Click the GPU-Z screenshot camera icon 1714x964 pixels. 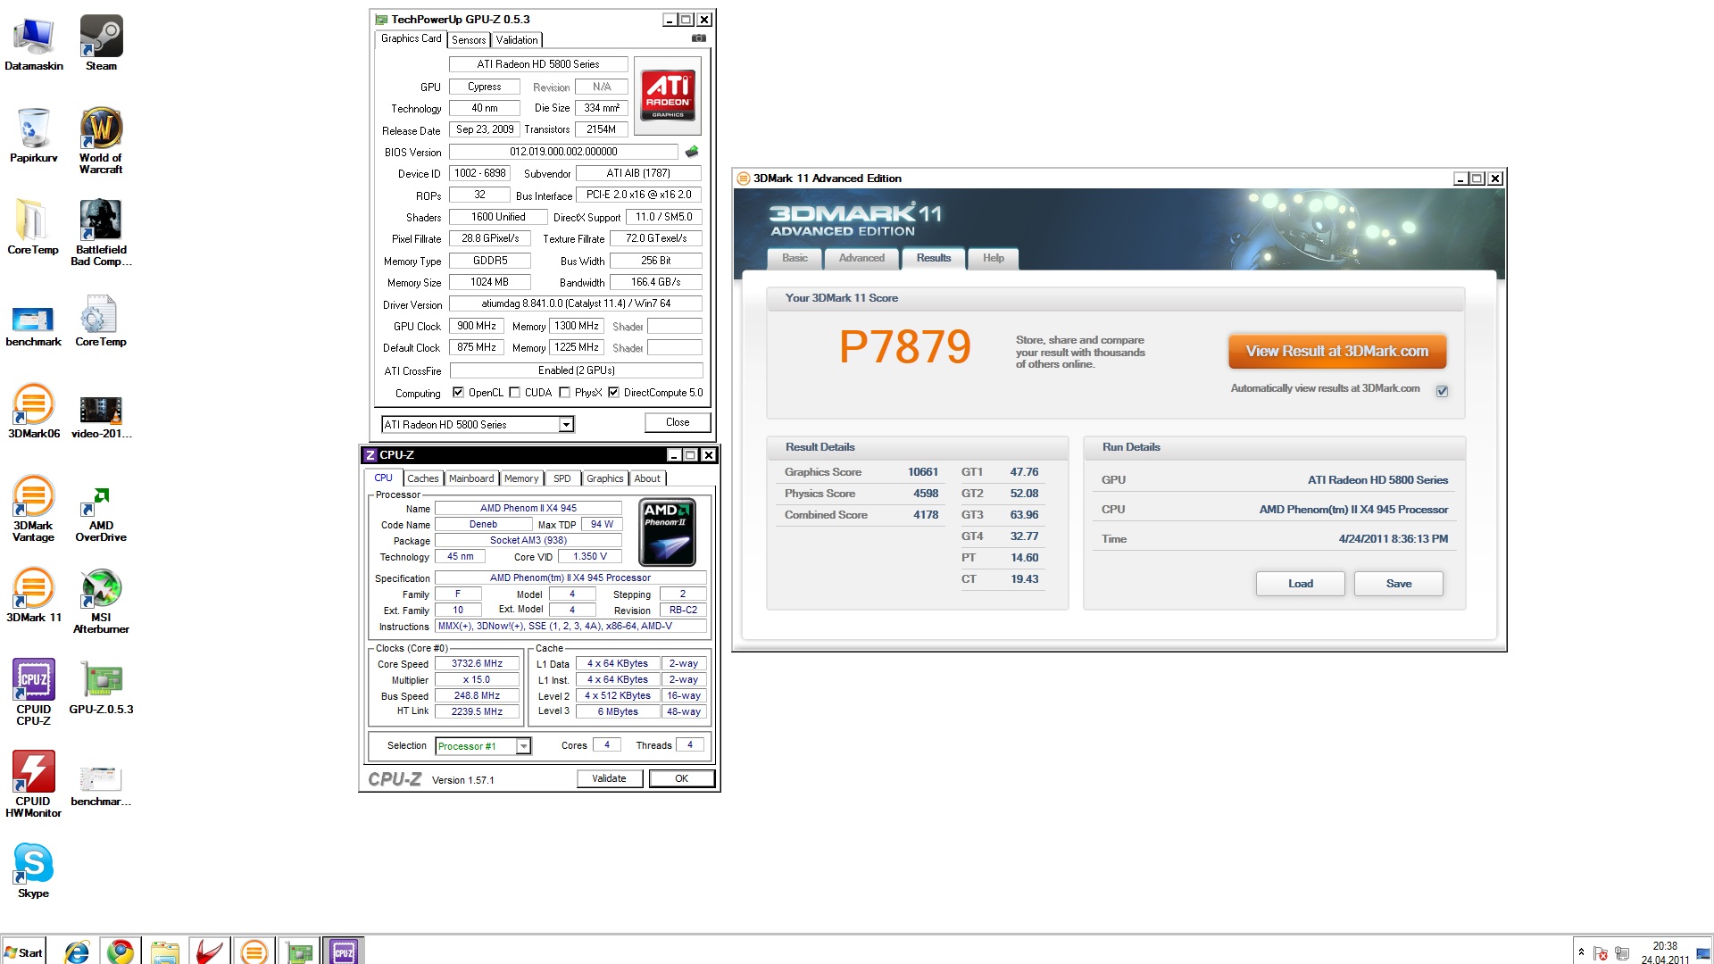point(698,38)
